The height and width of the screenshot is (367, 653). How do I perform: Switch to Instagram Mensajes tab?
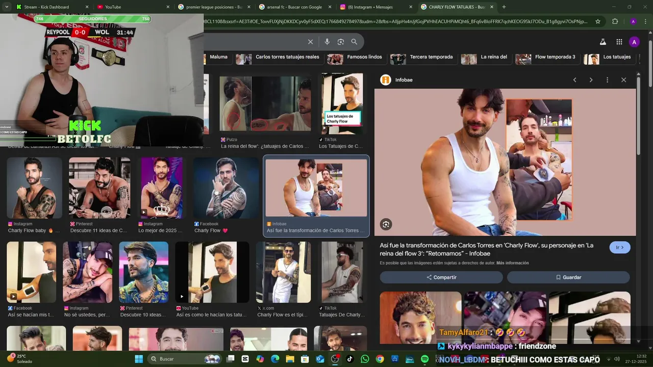375,7
